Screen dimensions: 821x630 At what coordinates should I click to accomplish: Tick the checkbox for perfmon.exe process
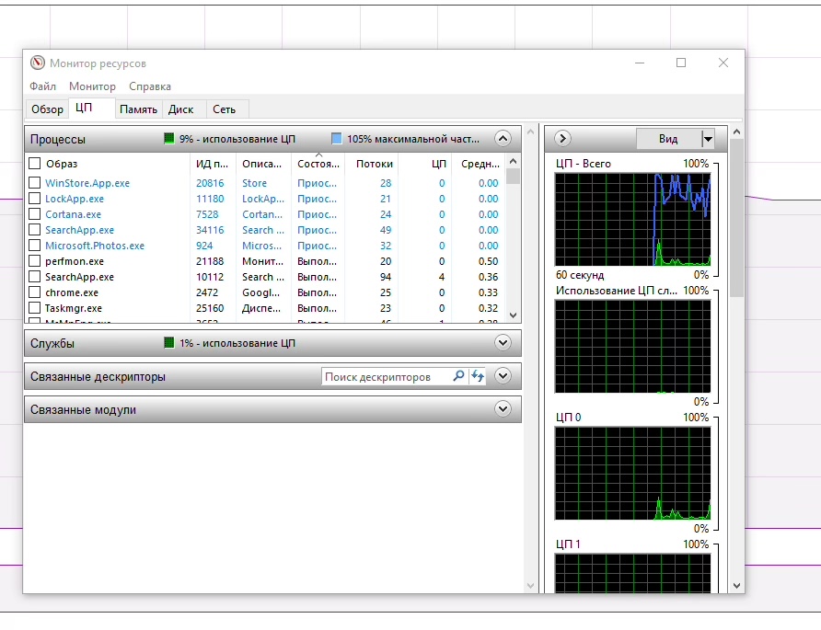(x=35, y=261)
